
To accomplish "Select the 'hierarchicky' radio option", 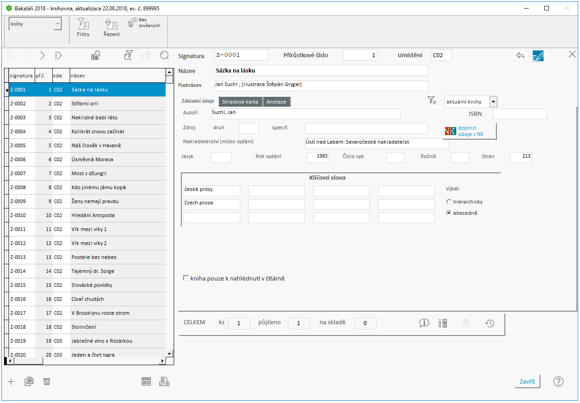I will (449, 202).
